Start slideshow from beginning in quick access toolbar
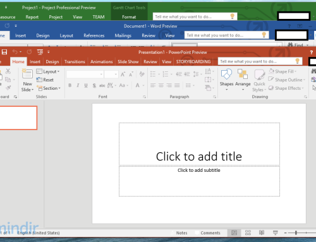 tap(40, 52)
